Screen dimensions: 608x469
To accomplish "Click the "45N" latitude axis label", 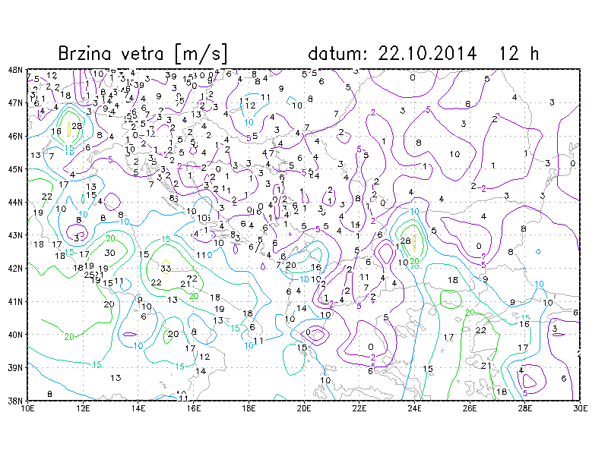I will (x=15, y=169).
